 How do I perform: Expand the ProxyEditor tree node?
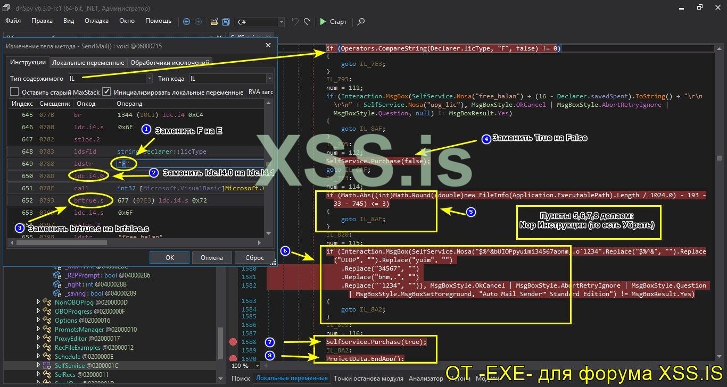click(x=38, y=339)
